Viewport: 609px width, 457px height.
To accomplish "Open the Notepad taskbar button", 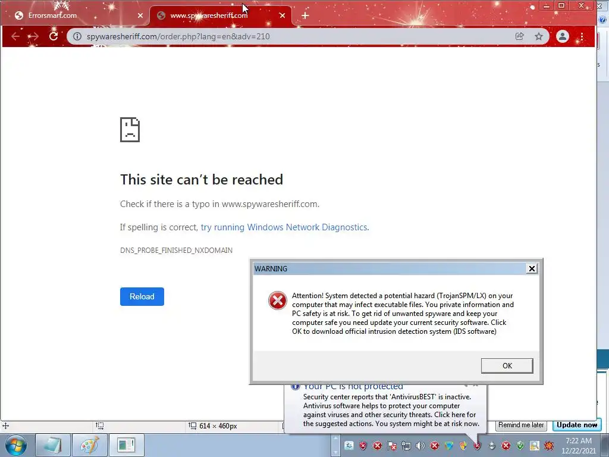I will tap(53, 445).
